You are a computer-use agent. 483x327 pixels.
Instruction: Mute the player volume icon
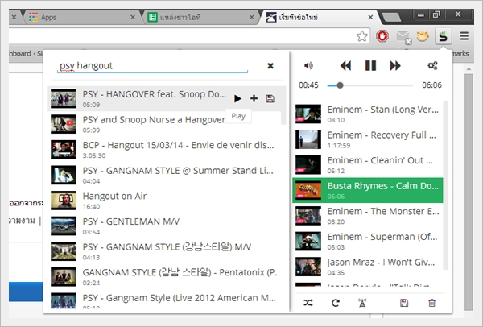click(308, 65)
